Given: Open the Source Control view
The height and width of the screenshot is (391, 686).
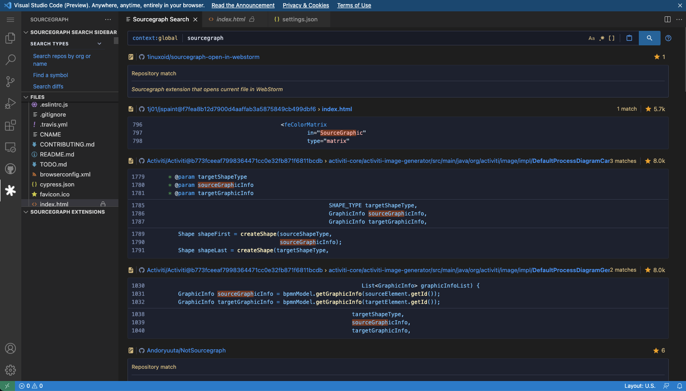Looking at the screenshot, I should point(10,82).
